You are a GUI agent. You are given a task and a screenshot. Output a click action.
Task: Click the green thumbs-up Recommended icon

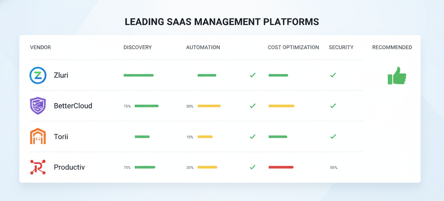click(397, 76)
